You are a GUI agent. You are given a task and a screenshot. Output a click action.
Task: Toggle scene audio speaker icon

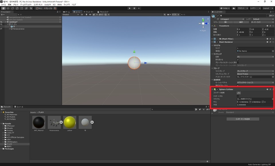[90, 15]
